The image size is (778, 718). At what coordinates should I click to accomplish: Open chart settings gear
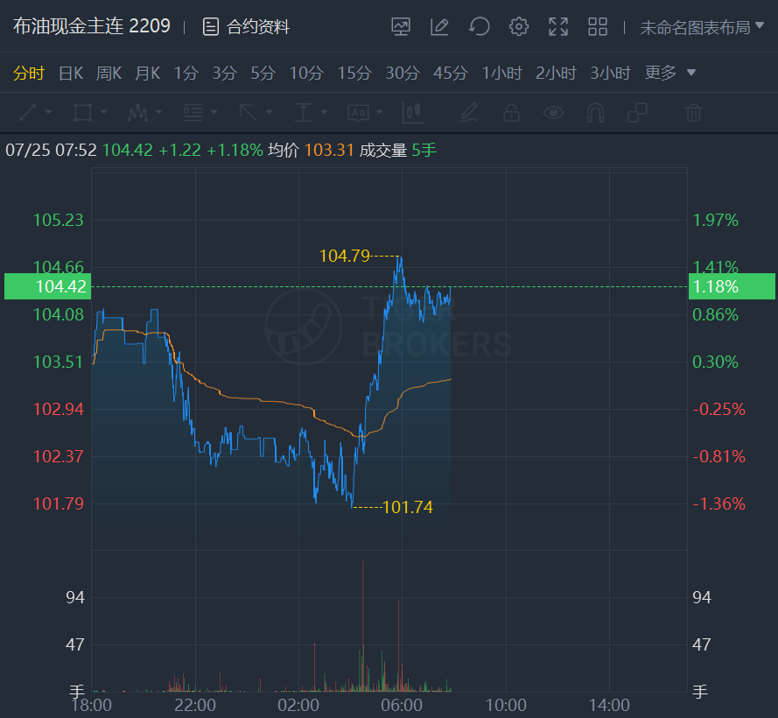pyautogui.click(x=519, y=27)
